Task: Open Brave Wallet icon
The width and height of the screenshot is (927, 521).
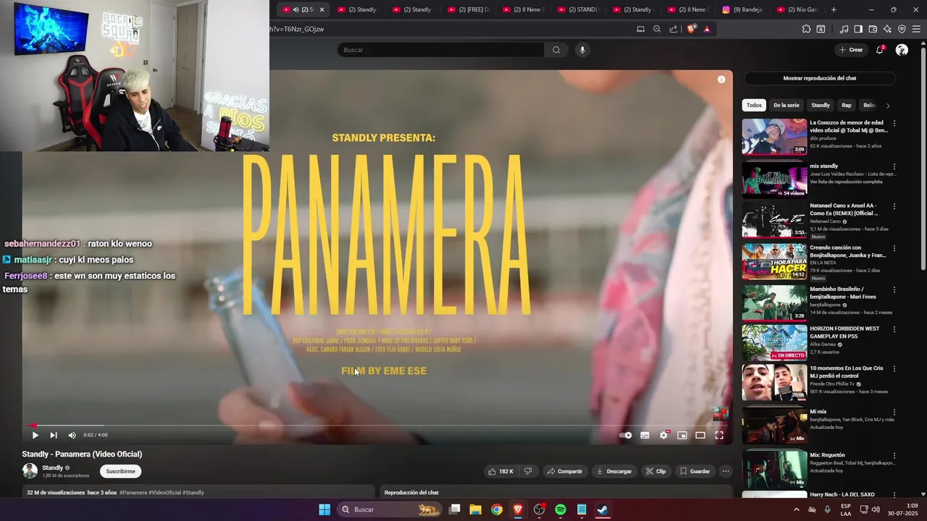Action: click(x=873, y=29)
